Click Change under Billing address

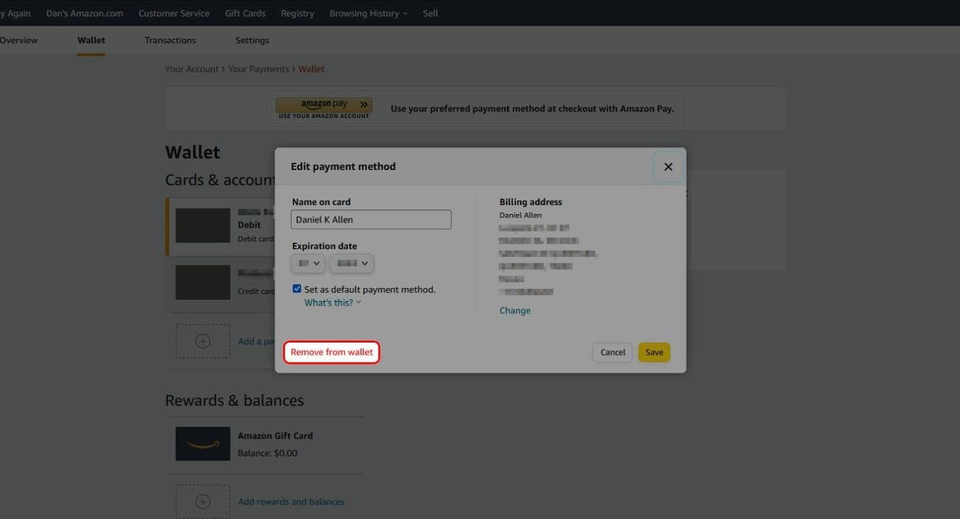[x=515, y=311]
